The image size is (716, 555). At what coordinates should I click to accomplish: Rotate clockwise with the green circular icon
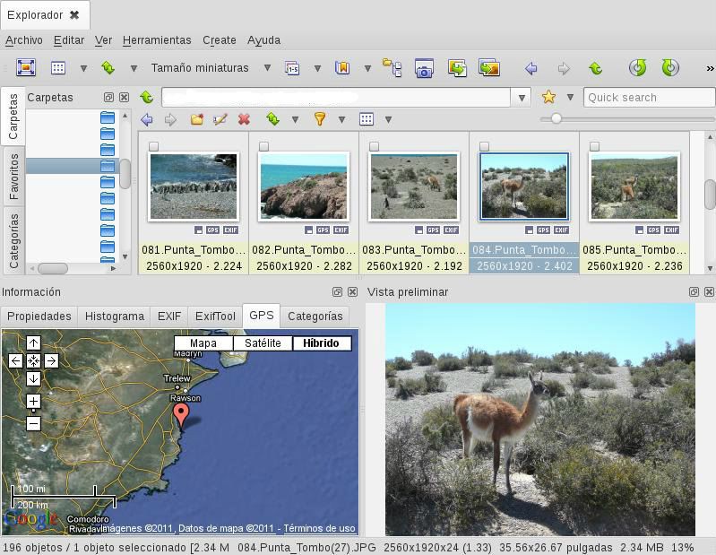point(670,67)
